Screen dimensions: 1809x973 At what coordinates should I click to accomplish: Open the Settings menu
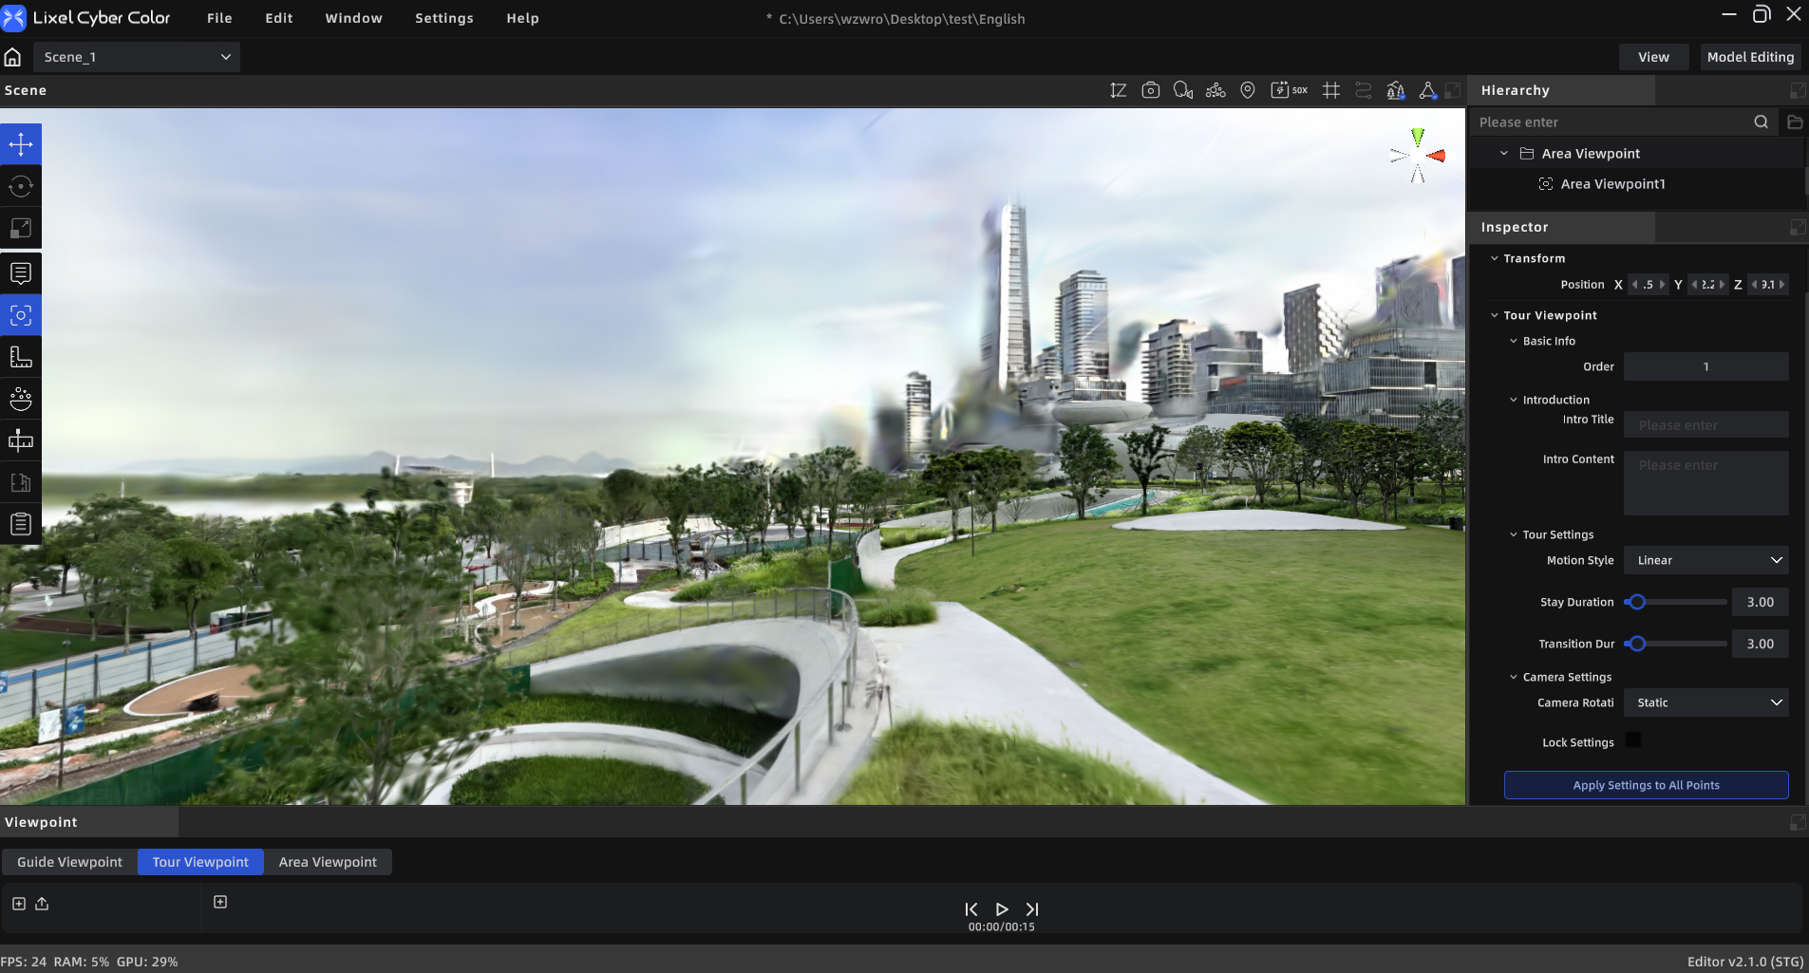pos(444,18)
